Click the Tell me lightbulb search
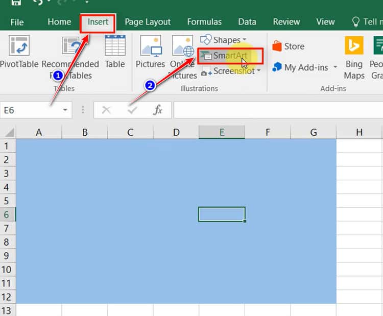This screenshot has width=383, height=316. 366,22
